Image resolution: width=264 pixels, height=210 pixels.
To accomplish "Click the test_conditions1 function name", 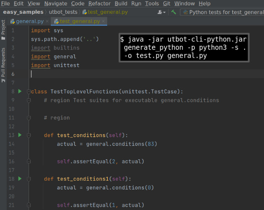I will coord(83,179).
